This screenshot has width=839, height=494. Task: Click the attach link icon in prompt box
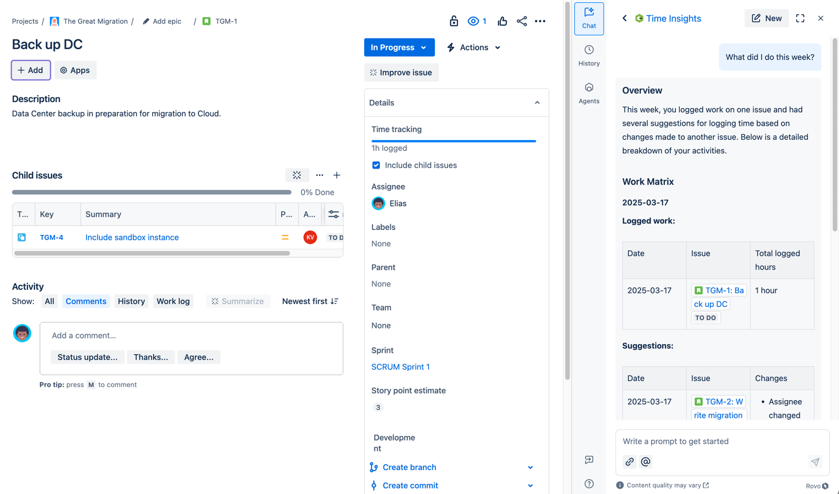629,462
